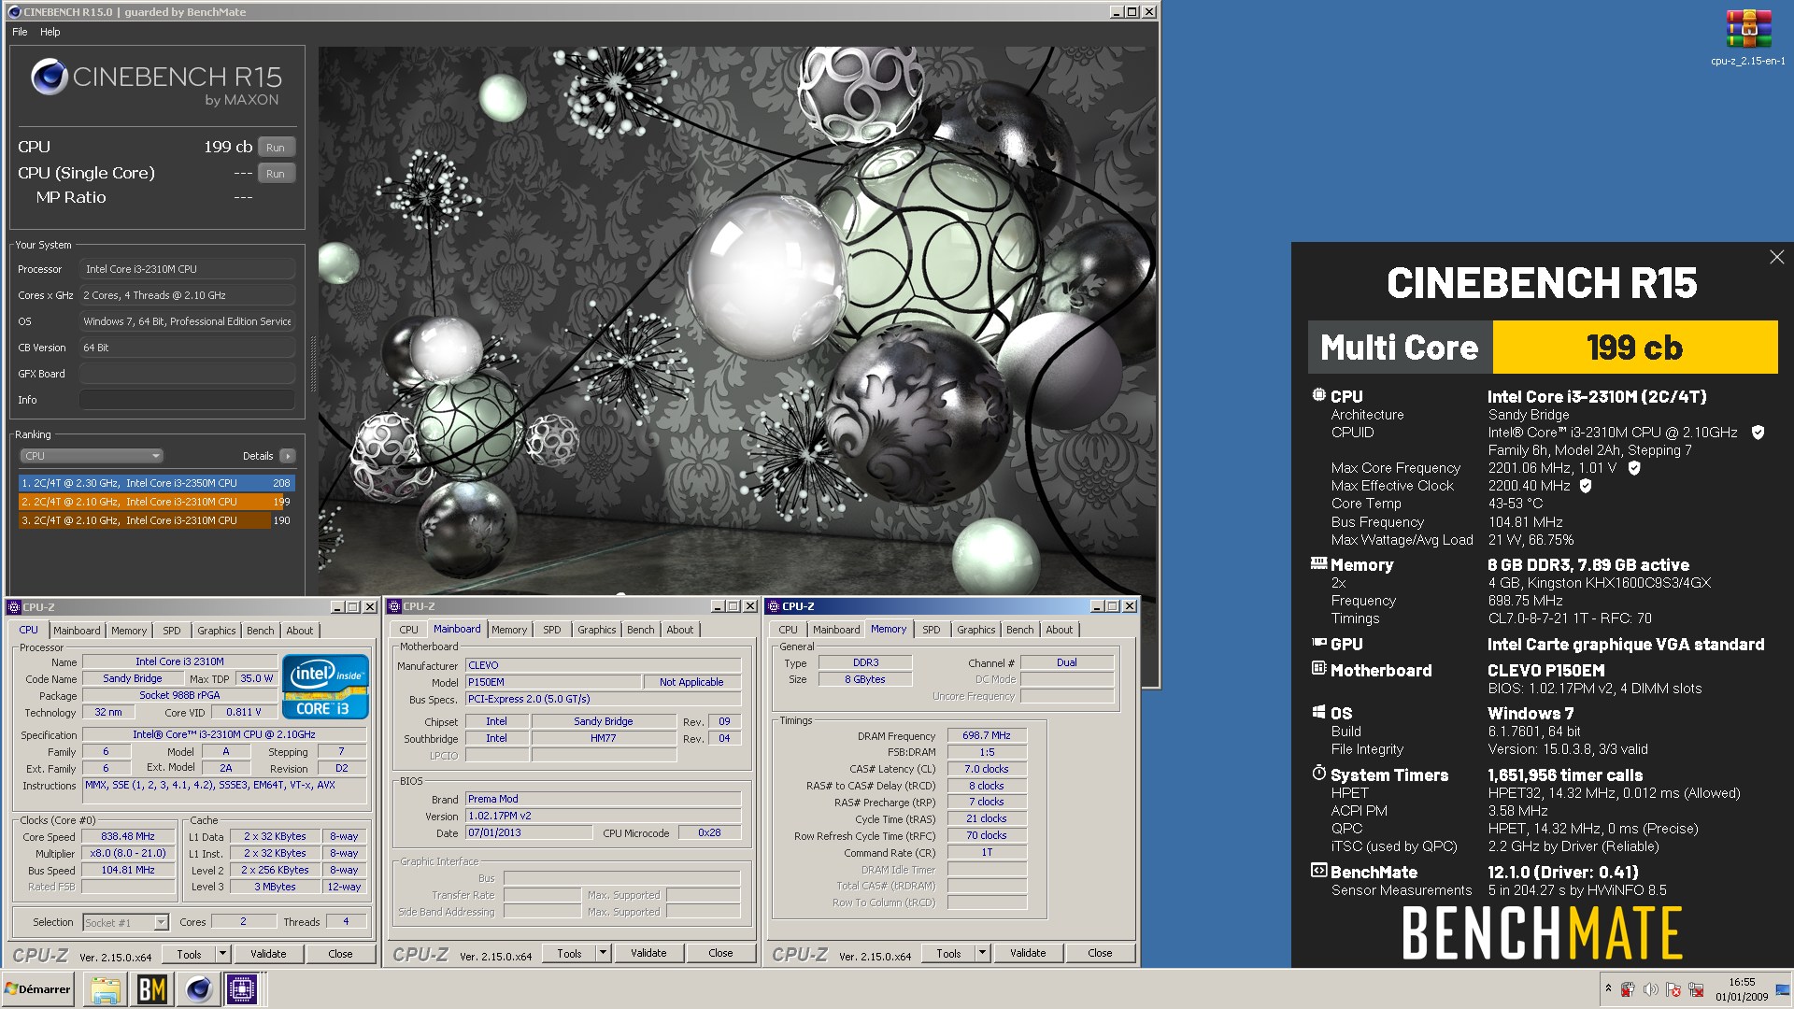The width and height of the screenshot is (1794, 1009).
Task: Open the Ranking CPU dropdown
Action: pos(92,456)
